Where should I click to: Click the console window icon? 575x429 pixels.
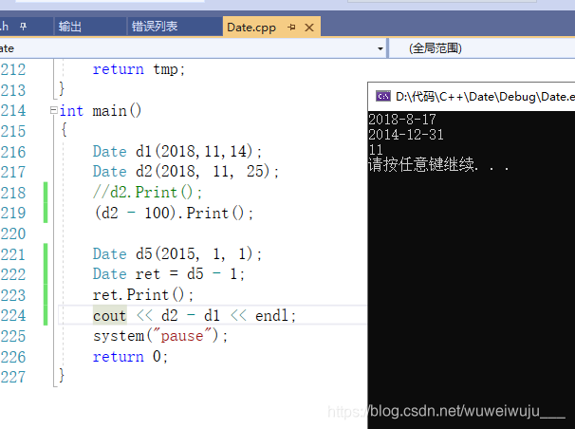tap(382, 97)
